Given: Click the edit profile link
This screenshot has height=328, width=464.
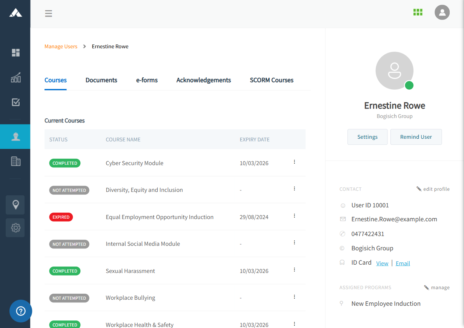Looking at the screenshot, I should tap(433, 189).
